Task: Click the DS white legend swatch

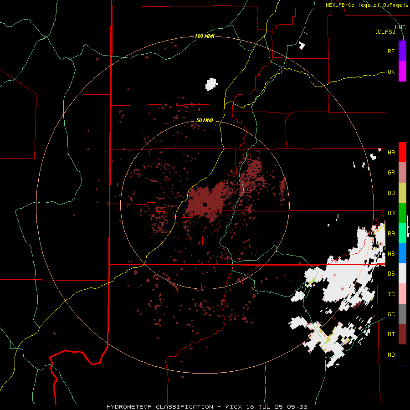Action: (x=402, y=273)
